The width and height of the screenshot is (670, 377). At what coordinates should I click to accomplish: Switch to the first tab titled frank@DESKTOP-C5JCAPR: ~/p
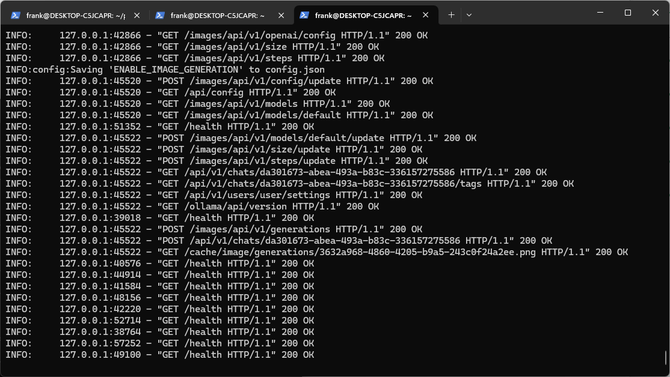75,16
